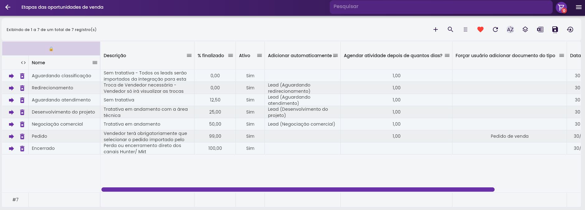Click the horizontal purple scrollbar
Viewport: 585px width, 210px height.
[x=297, y=190]
